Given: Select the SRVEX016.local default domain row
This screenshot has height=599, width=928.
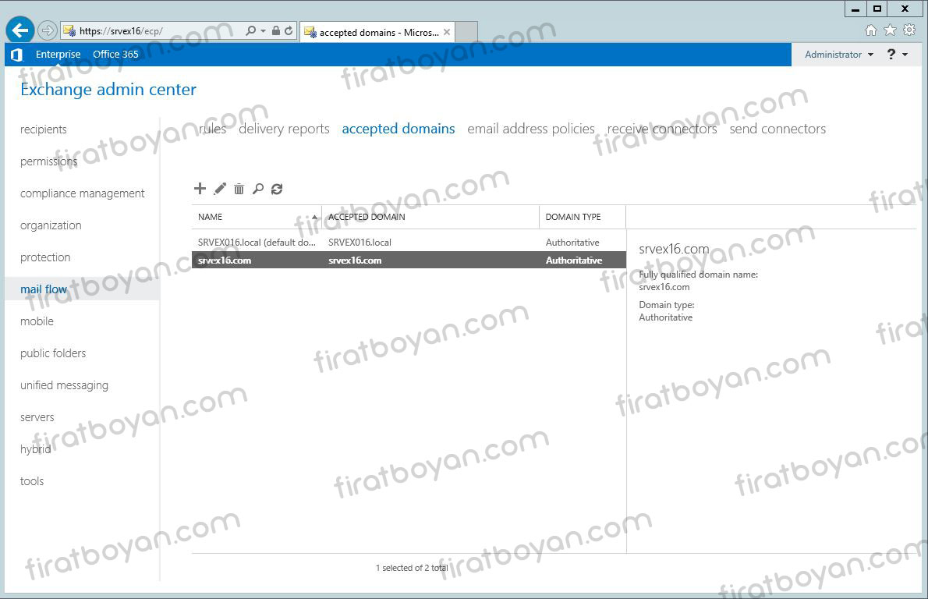Looking at the screenshot, I should [x=409, y=242].
